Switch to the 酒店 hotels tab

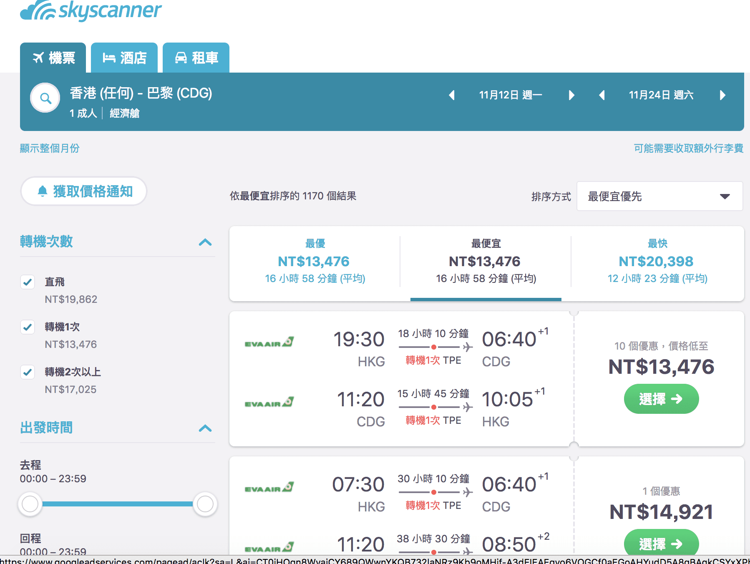pyautogui.click(x=124, y=58)
